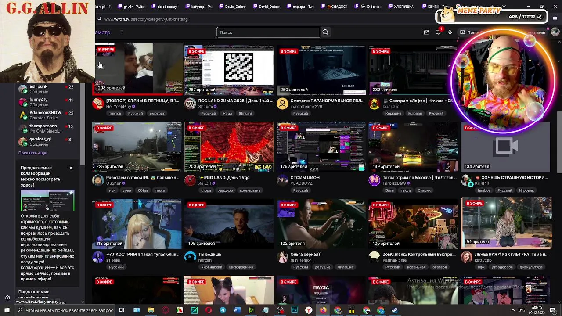Click XaKoH channel avatar
The image size is (562, 316).
pyautogui.click(x=190, y=180)
